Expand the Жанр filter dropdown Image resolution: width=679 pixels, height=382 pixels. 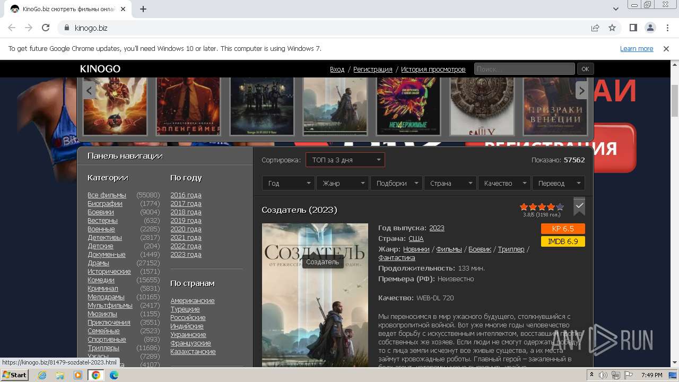point(342,183)
